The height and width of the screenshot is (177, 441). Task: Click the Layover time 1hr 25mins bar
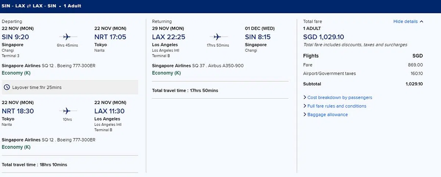(70, 87)
